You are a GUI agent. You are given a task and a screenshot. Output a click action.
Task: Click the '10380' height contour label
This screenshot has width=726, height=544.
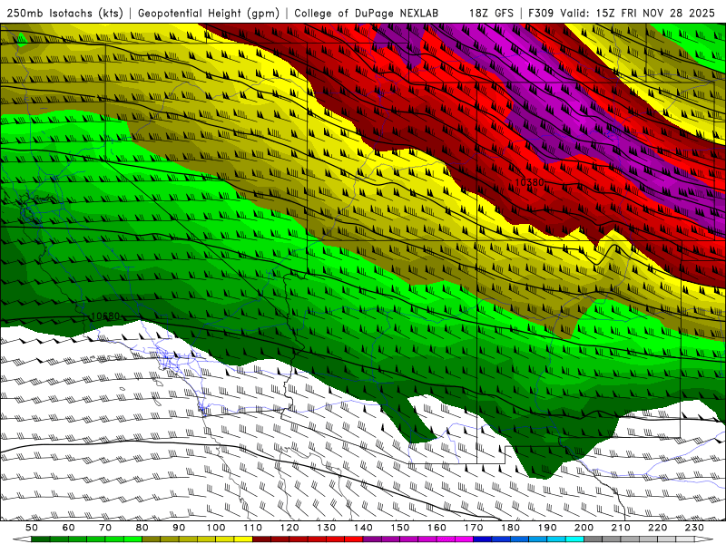point(529,182)
